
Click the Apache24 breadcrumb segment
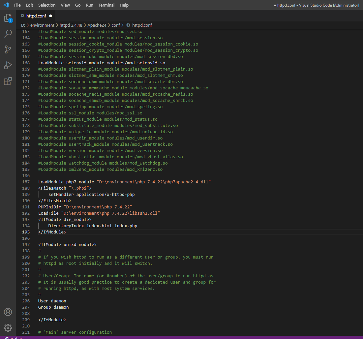tap(97, 25)
